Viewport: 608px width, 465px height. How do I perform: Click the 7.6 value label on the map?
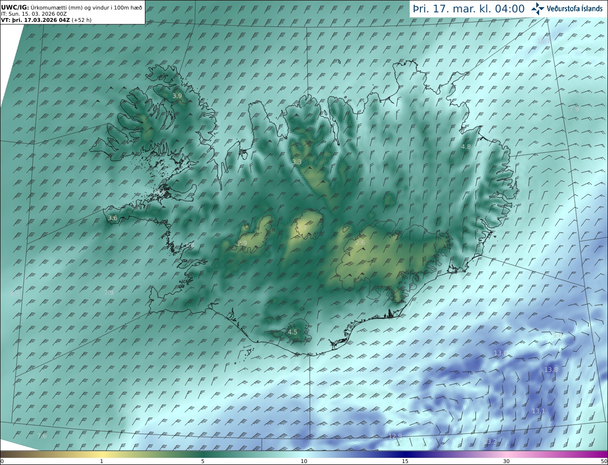[x=42, y=436]
